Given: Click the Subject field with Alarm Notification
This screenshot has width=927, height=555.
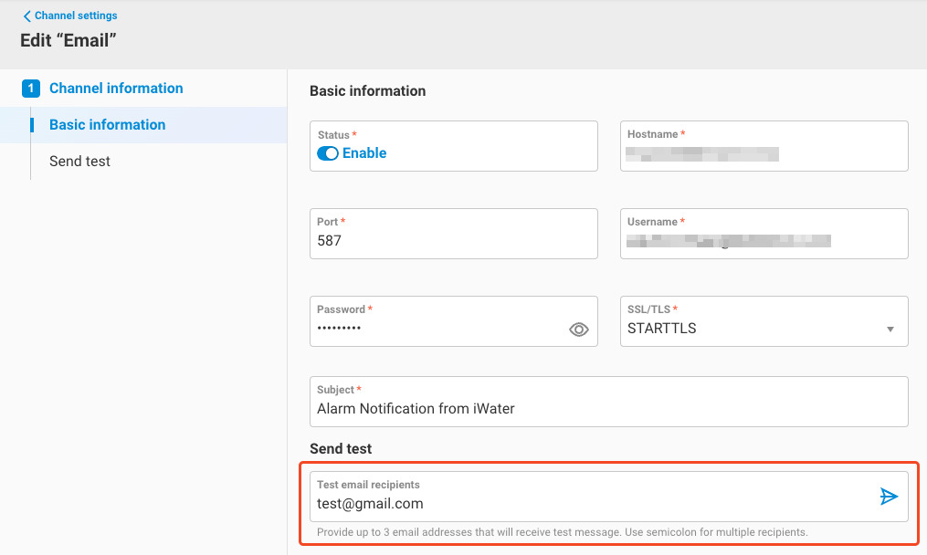Looking at the screenshot, I should tap(608, 409).
